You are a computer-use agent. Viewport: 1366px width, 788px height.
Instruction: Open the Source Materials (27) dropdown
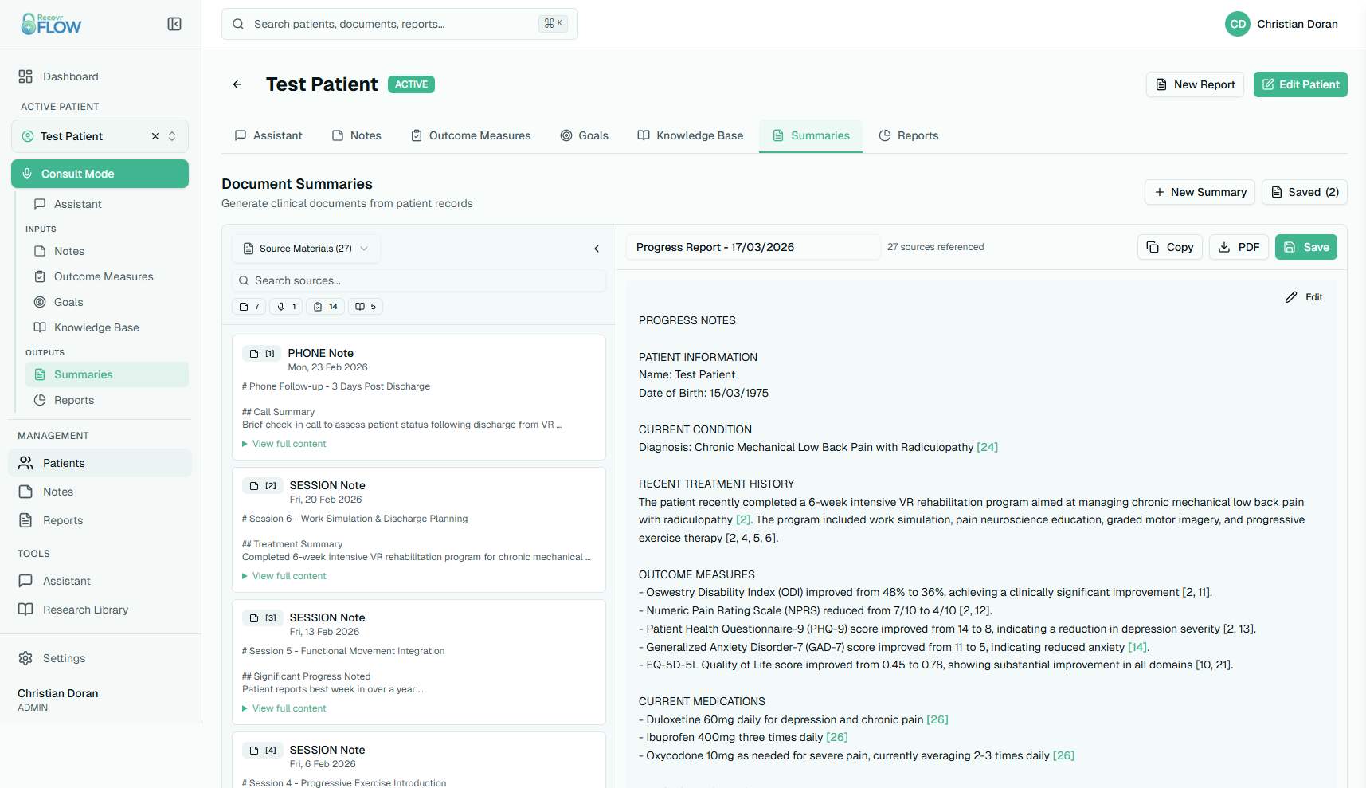306,249
